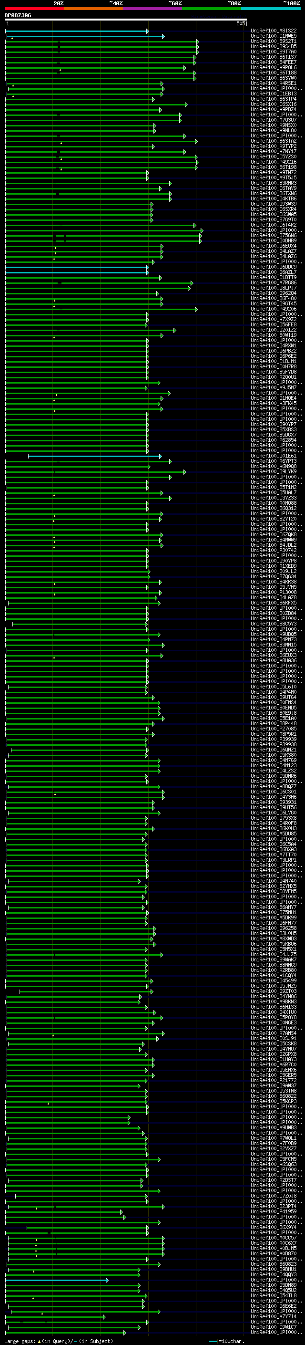The image size is (305, 1345).
Task: Click the purple segment of identity color scale
Action: [153, 9]
